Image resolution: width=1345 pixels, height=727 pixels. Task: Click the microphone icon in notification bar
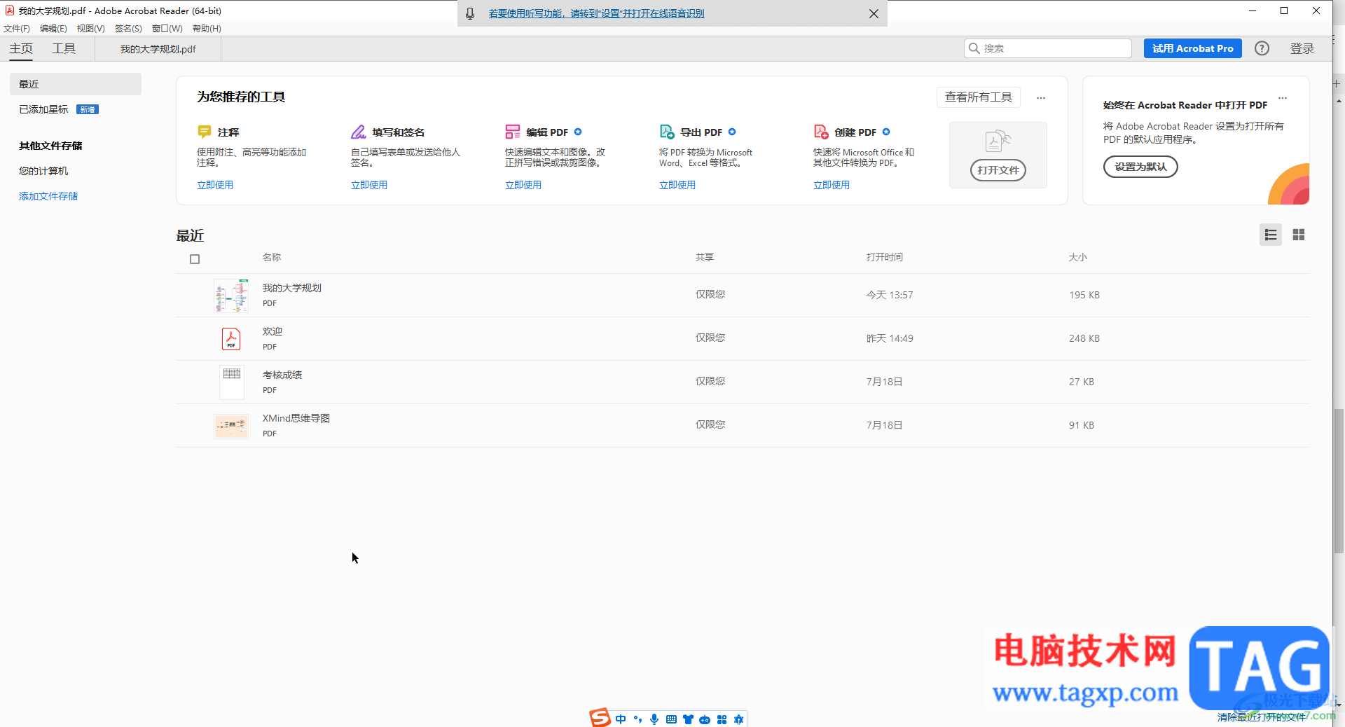click(x=470, y=13)
